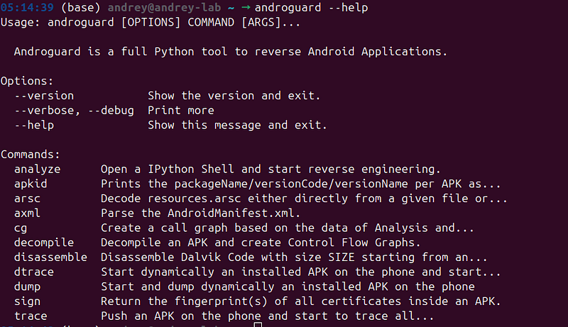
Task: Click the 'sign' command name
Action: (x=27, y=301)
